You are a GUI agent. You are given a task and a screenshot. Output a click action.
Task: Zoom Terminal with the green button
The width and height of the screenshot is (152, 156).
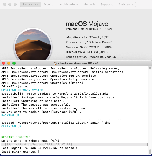click(14, 63)
